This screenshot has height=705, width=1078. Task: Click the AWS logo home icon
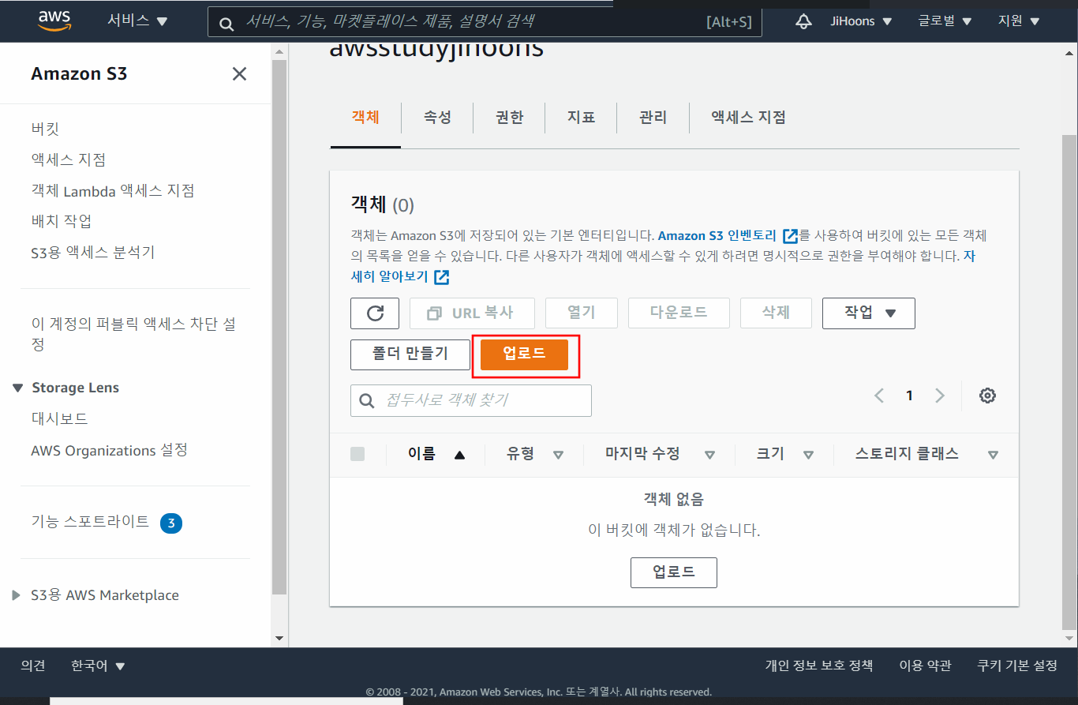coord(54,21)
